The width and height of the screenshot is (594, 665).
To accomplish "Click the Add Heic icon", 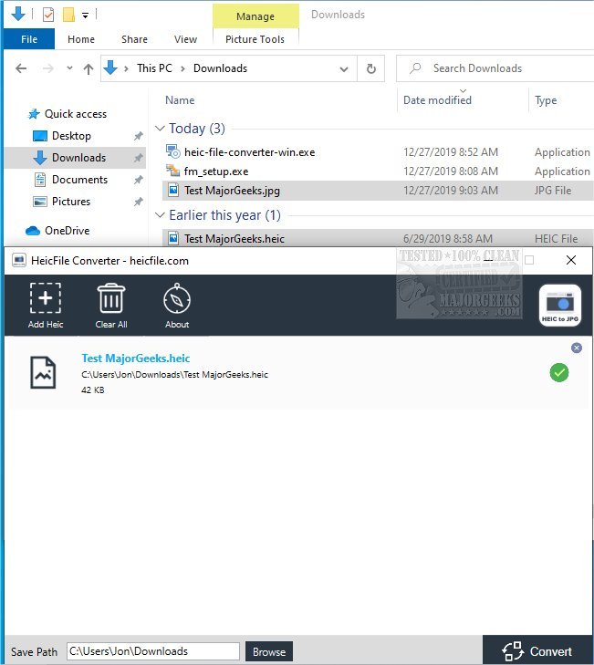I will (x=46, y=298).
